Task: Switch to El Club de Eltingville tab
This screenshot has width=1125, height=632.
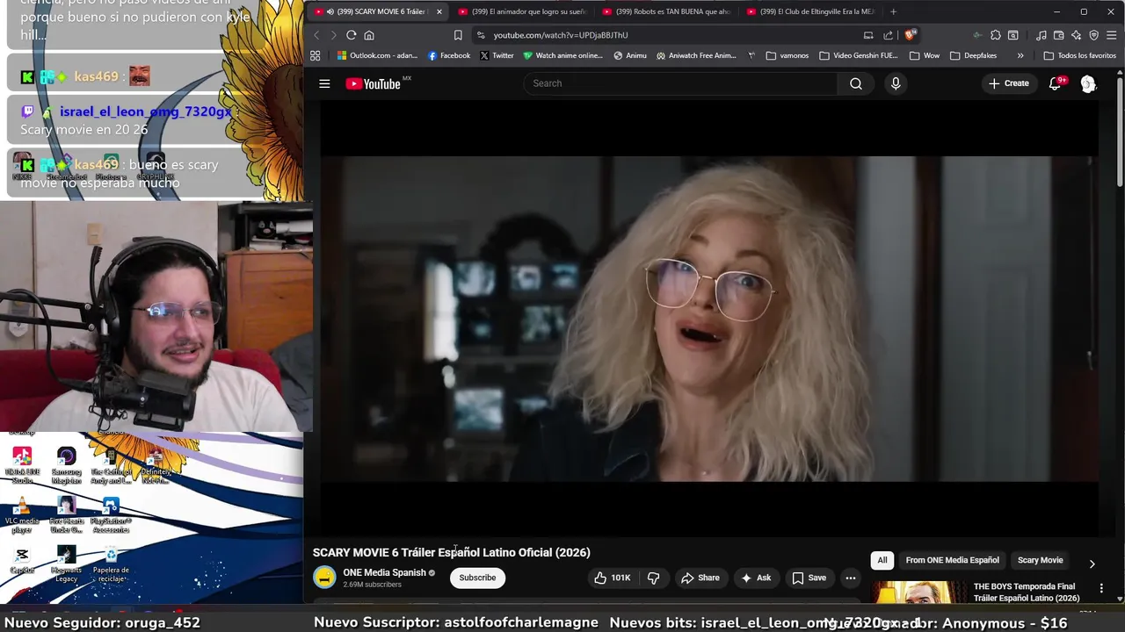Action: 811,11
